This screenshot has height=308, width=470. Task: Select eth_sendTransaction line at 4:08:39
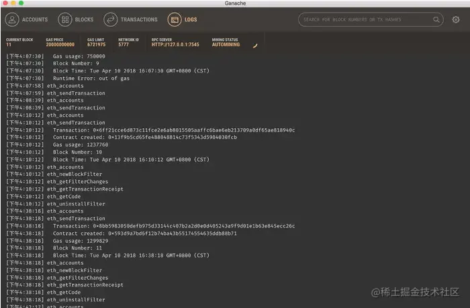56,108
